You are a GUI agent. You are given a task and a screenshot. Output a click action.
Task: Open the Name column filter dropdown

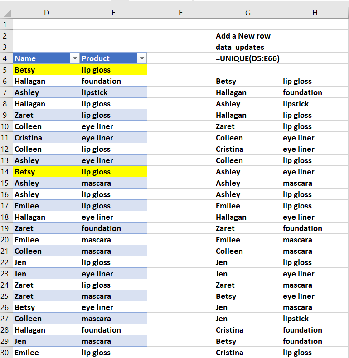pos(74,58)
